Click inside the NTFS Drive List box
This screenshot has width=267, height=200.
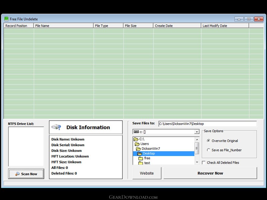(26, 146)
